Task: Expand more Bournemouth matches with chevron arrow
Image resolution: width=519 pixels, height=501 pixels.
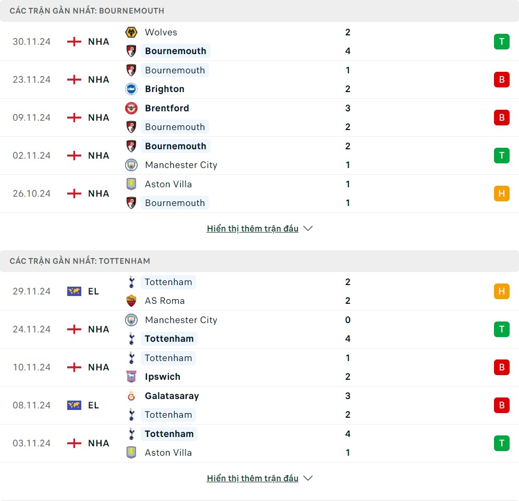Action: 308,228
